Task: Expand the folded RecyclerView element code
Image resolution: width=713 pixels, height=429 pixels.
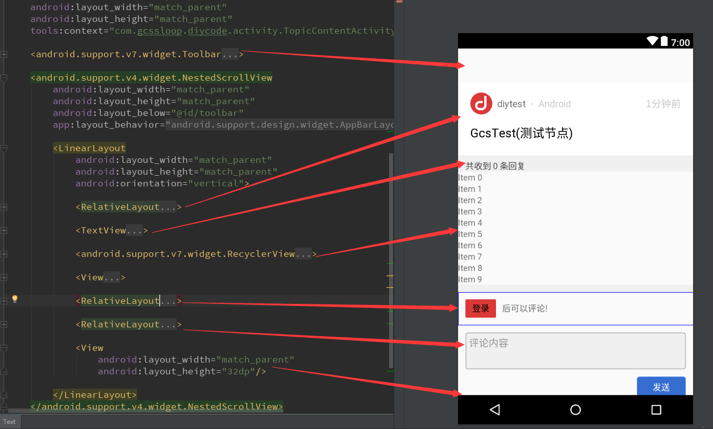Action: (x=304, y=253)
